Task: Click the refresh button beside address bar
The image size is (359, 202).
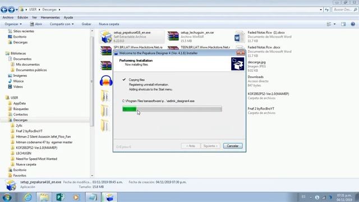Action: point(327,10)
